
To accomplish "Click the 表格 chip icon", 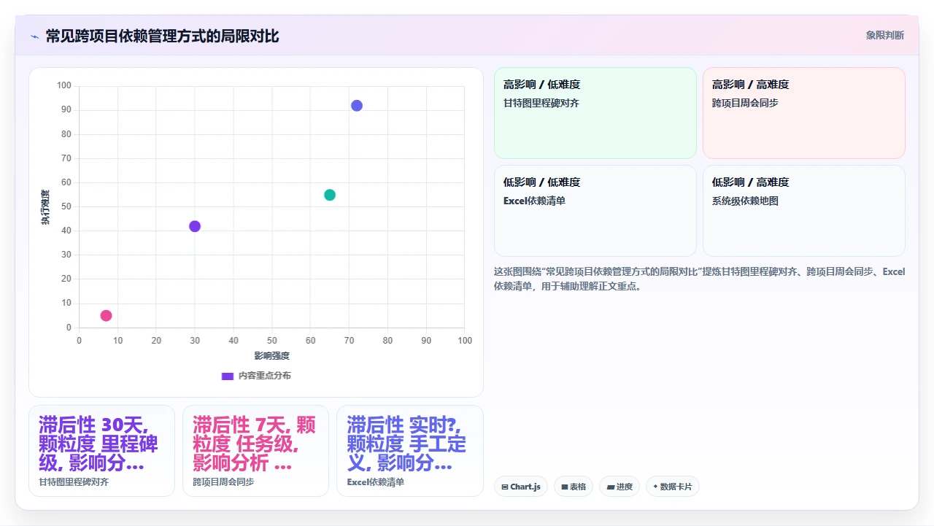I will 564,487.
